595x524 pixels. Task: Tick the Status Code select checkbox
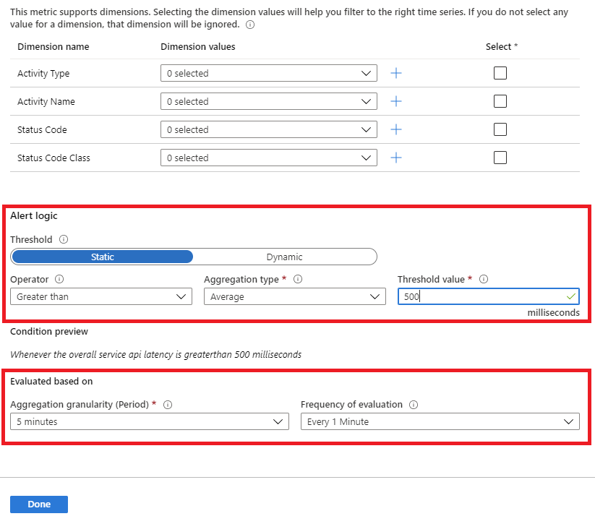point(500,129)
